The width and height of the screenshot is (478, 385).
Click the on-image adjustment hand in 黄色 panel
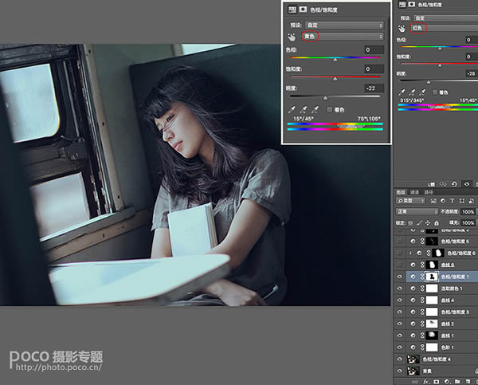tap(292, 37)
